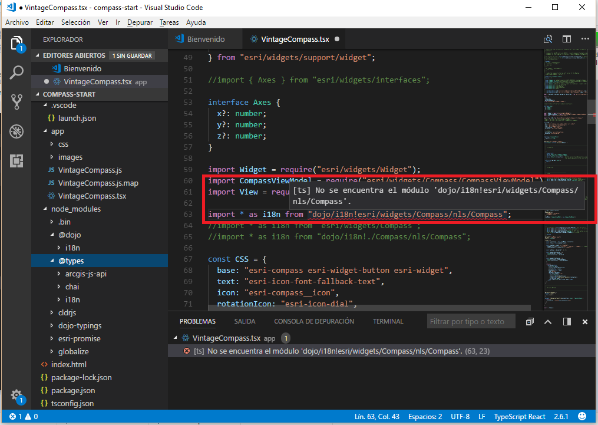Open the editor more actions ellipsis
This screenshot has height=425, width=598.
585,39
